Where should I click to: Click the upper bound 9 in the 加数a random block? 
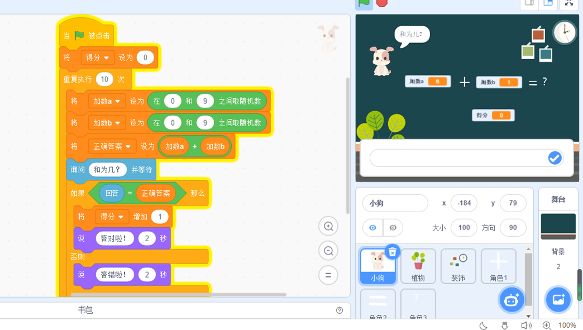pyautogui.click(x=205, y=101)
